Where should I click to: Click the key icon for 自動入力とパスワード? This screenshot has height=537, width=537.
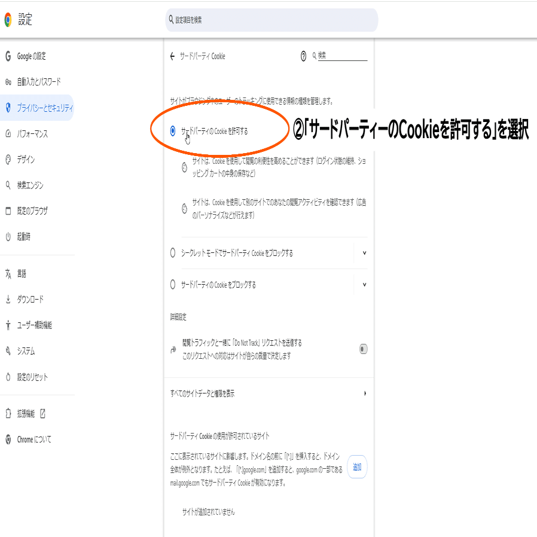click(8, 82)
